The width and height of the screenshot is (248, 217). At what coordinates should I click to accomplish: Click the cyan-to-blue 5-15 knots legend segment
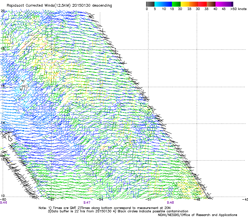[163, 4]
